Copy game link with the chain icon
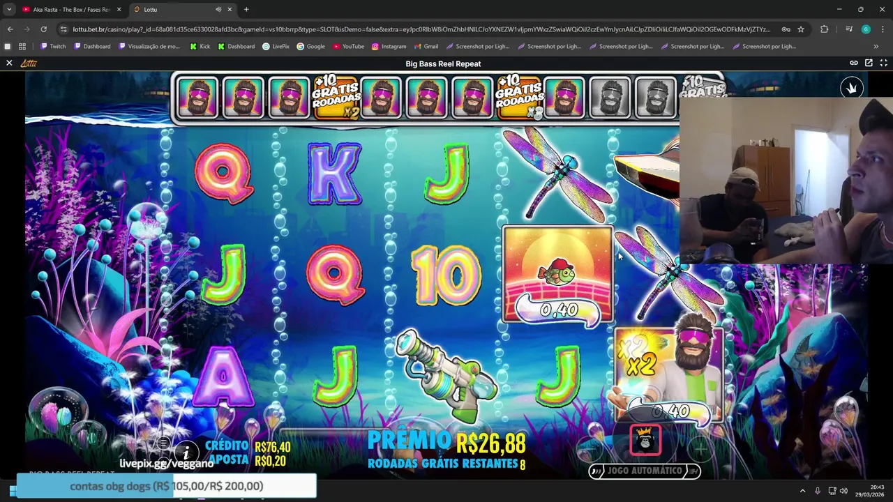893x502 pixels. [x=853, y=63]
